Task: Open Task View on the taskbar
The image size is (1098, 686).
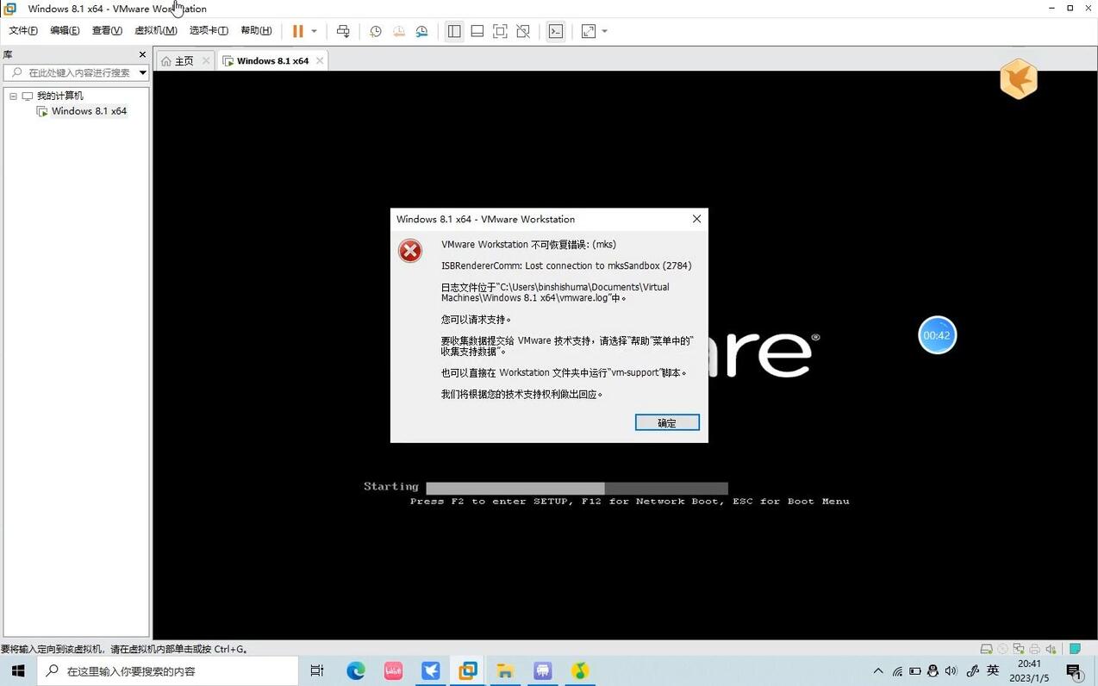Action: pos(317,670)
